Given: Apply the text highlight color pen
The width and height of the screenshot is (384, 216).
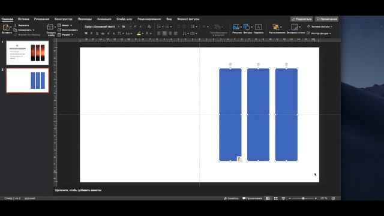Looking at the screenshot, I should pyautogui.click(x=139, y=34).
